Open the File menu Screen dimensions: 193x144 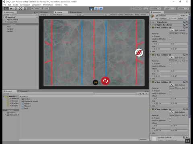pos(5,5)
